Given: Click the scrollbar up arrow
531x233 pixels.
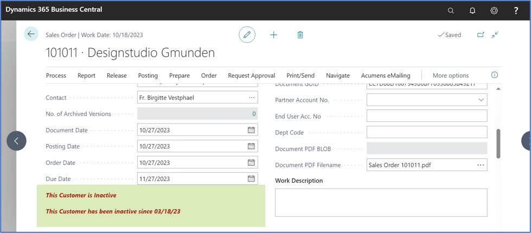Looking at the screenshot, I should pyautogui.click(x=498, y=89).
